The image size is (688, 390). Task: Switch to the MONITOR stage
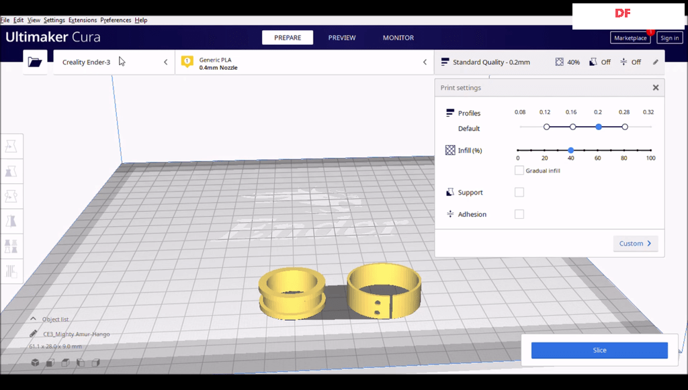tap(398, 38)
